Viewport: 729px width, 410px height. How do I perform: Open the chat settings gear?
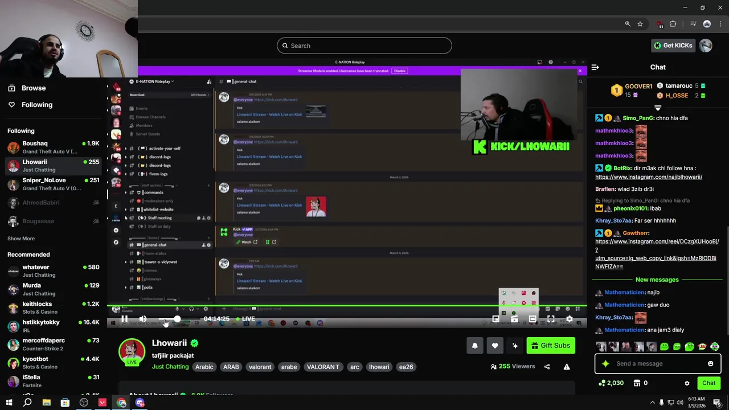coord(687,383)
